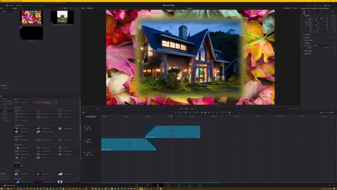337x190 pixels.
Task: Click the red playhead on ruler
Action: click(x=172, y=116)
